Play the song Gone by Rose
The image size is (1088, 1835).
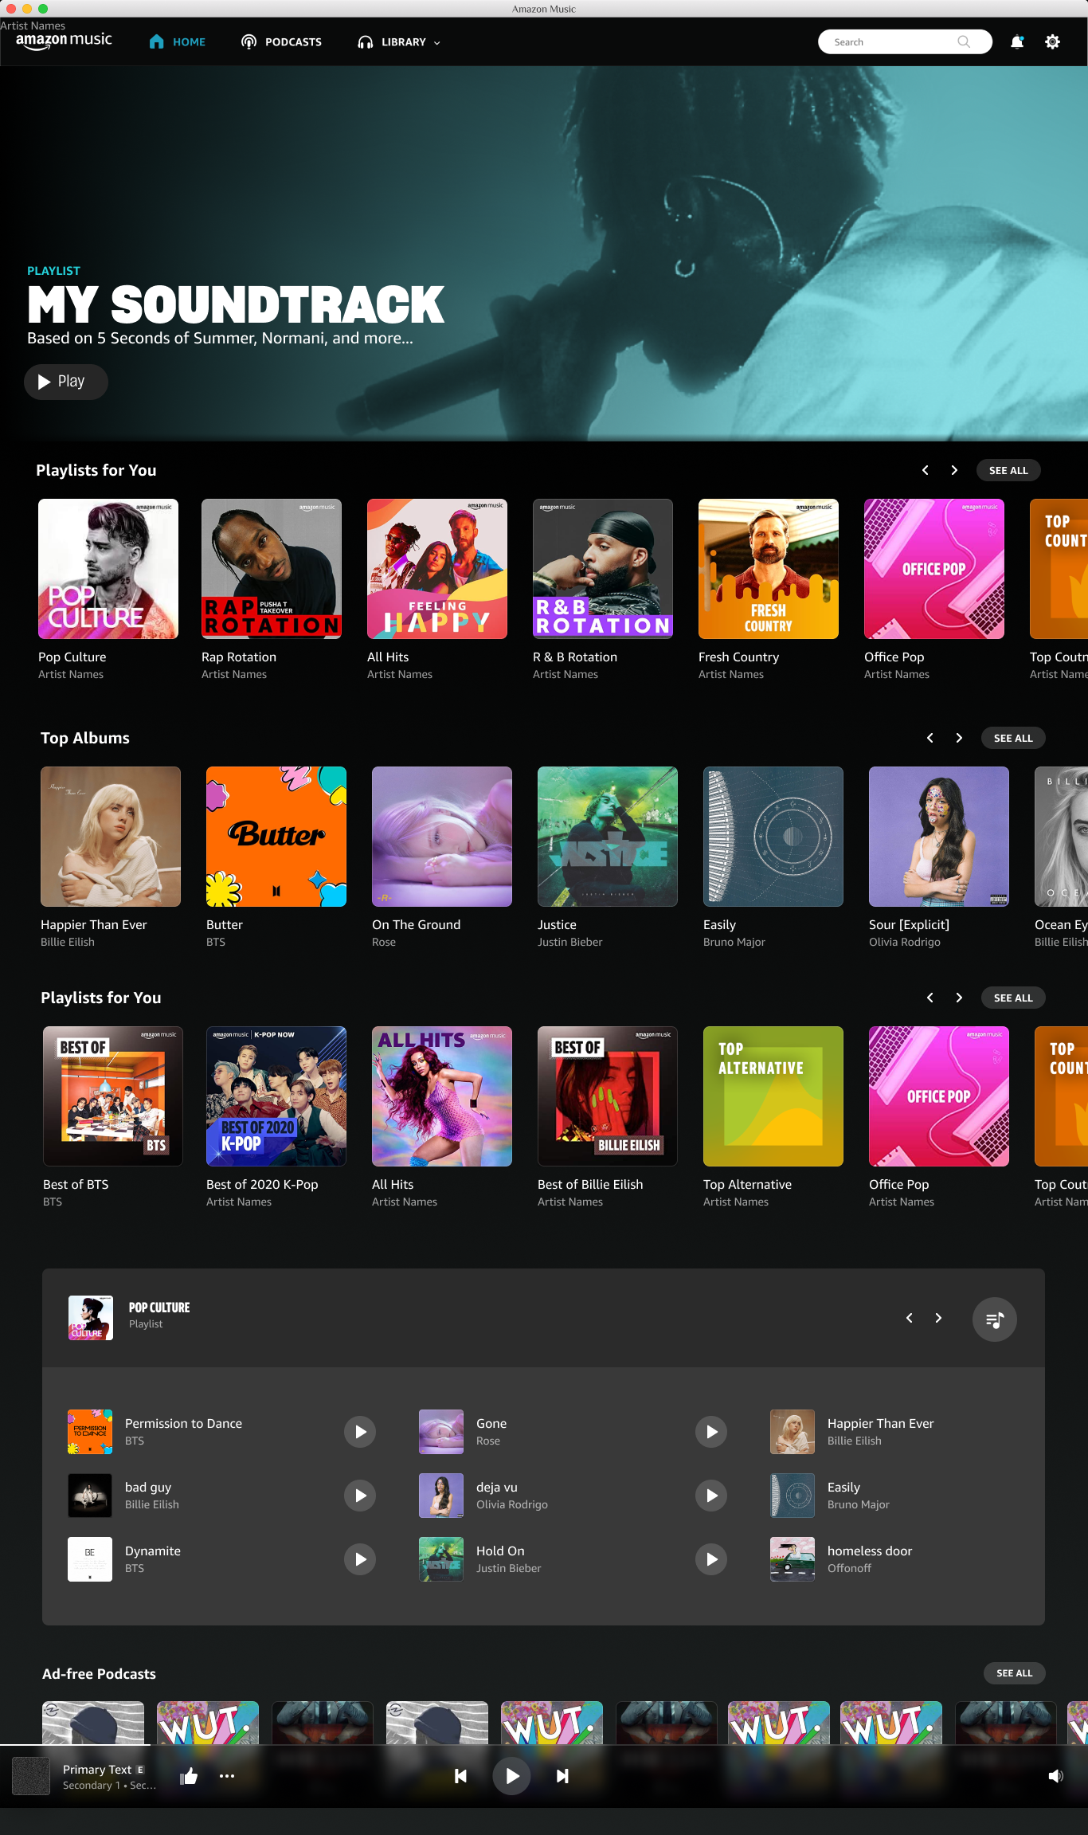[711, 1432]
